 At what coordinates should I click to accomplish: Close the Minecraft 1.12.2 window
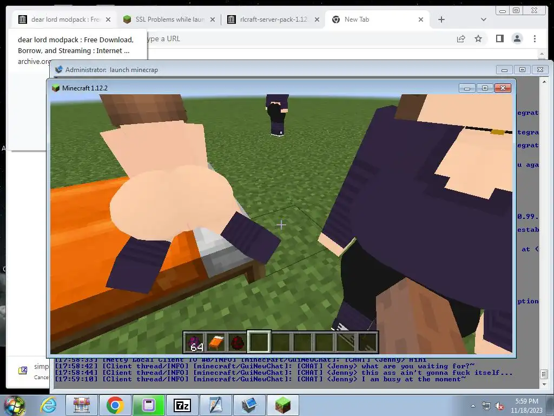[503, 88]
